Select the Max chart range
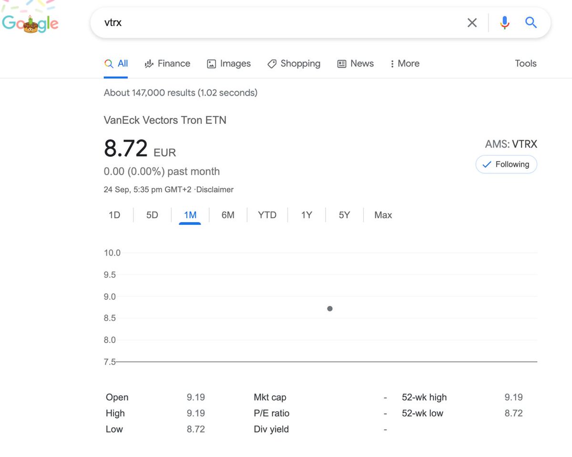 (383, 215)
